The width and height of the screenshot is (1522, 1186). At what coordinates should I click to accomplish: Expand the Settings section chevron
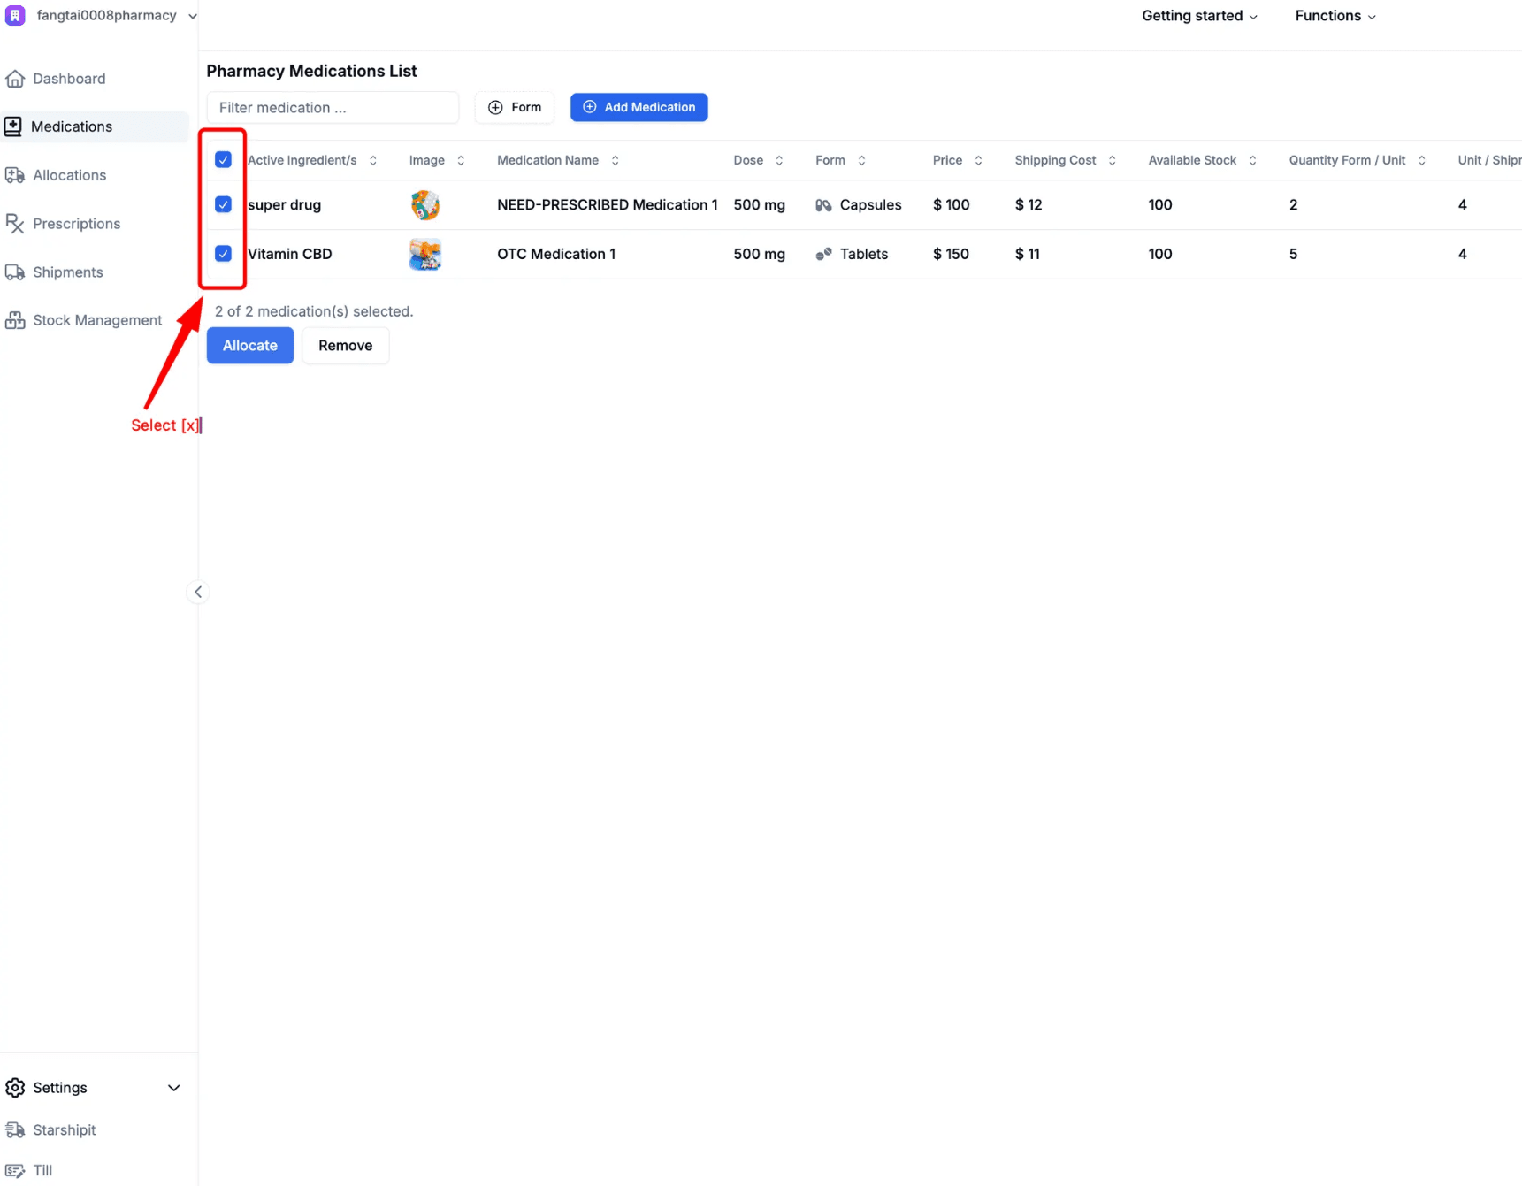point(174,1088)
